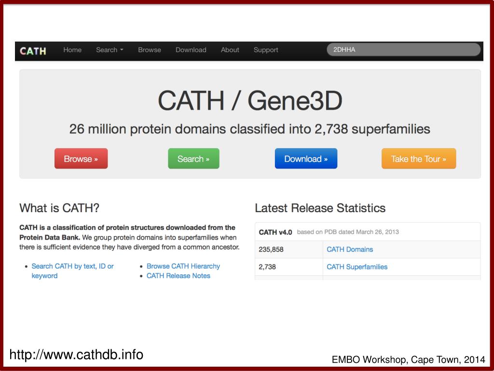The width and height of the screenshot is (494, 371).
Task: Click the orange Take the Tour button
Action: coord(419,158)
